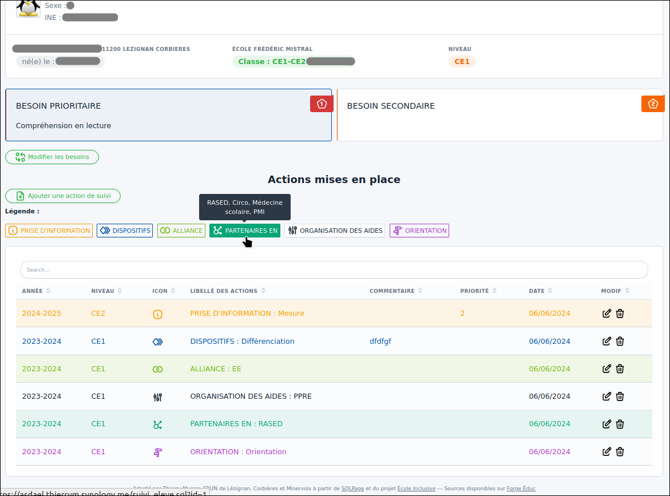Select the ORGANISATION DES AIDES legend tag
Viewport: 670px width, 496px height.
coord(335,231)
